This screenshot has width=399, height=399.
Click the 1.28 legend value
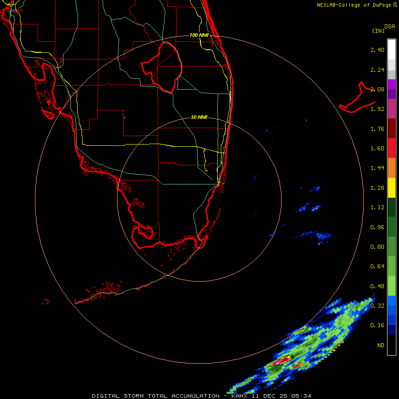pos(377,188)
